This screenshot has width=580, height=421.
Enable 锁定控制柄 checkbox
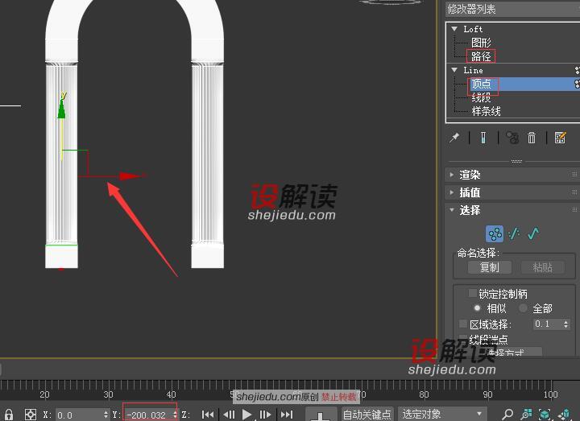coord(472,293)
